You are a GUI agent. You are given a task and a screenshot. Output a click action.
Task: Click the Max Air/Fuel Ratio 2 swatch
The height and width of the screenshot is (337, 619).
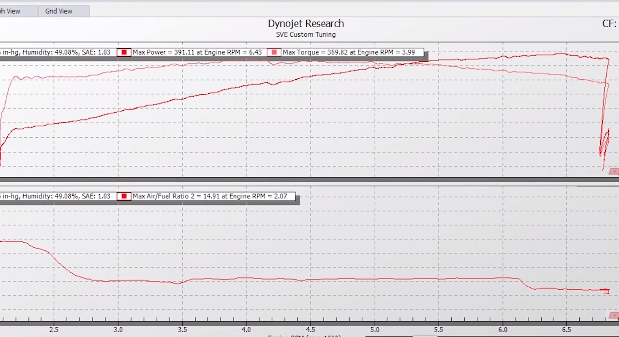coord(124,196)
